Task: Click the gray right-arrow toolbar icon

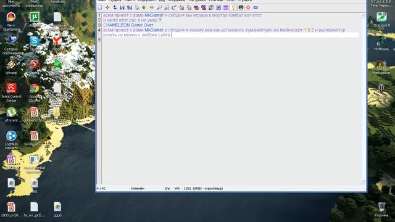Action: click(x=152, y=7)
